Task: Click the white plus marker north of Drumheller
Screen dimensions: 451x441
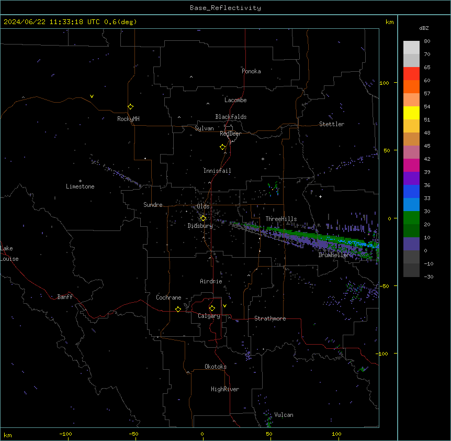Action: [320, 196]
